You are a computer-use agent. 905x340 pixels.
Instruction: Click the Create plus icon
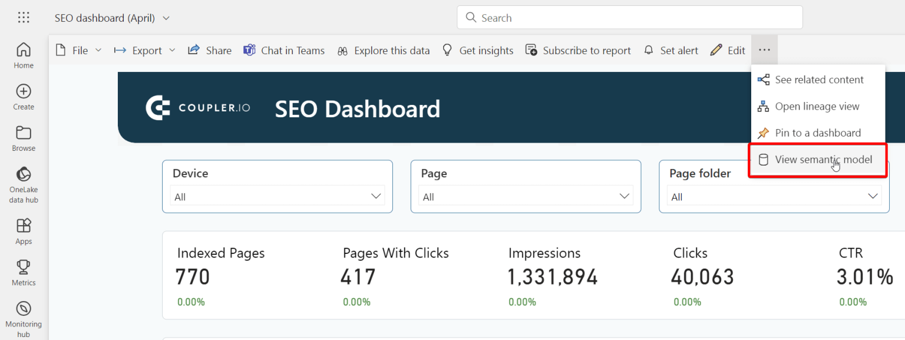pos(24,97)
